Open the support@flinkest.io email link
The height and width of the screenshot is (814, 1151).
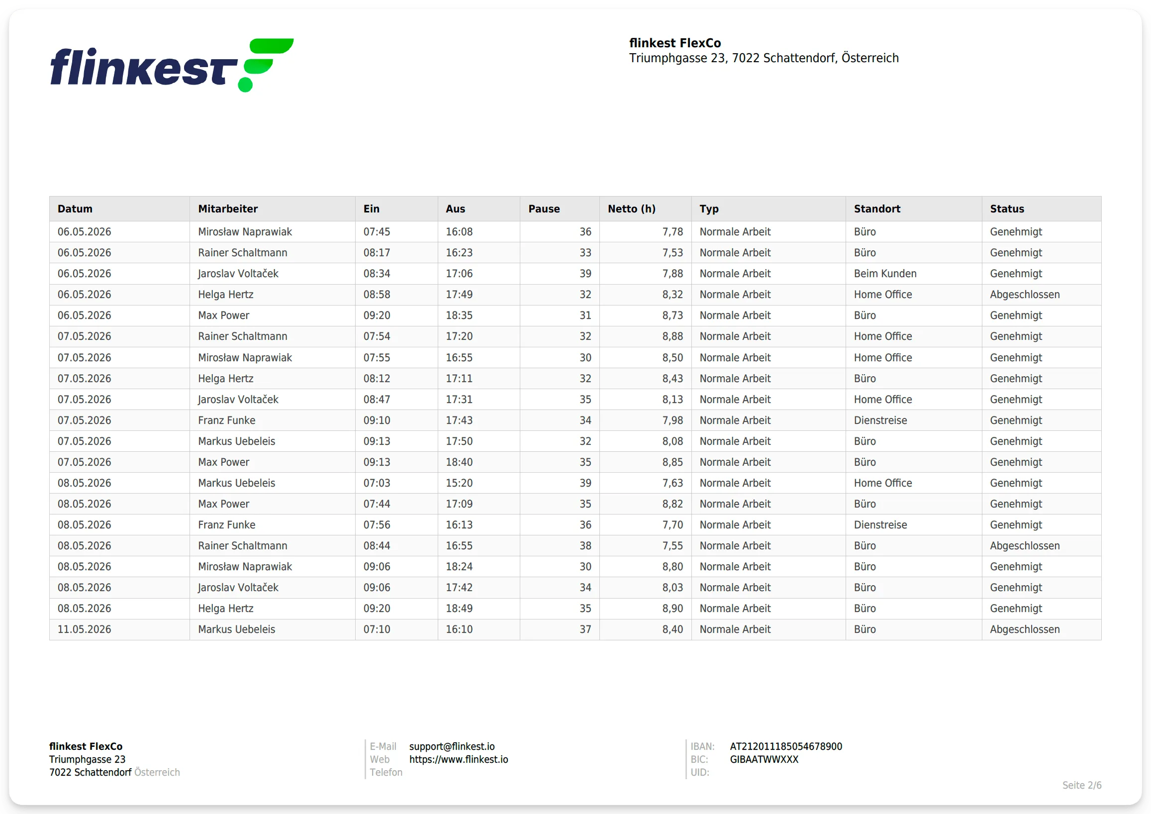(452, 746)
